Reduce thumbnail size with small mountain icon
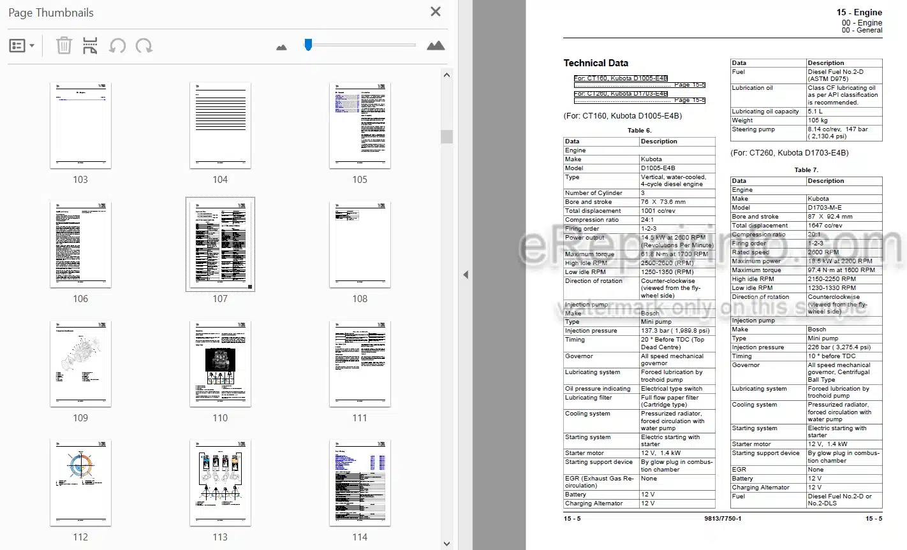 tap(281, 47)
